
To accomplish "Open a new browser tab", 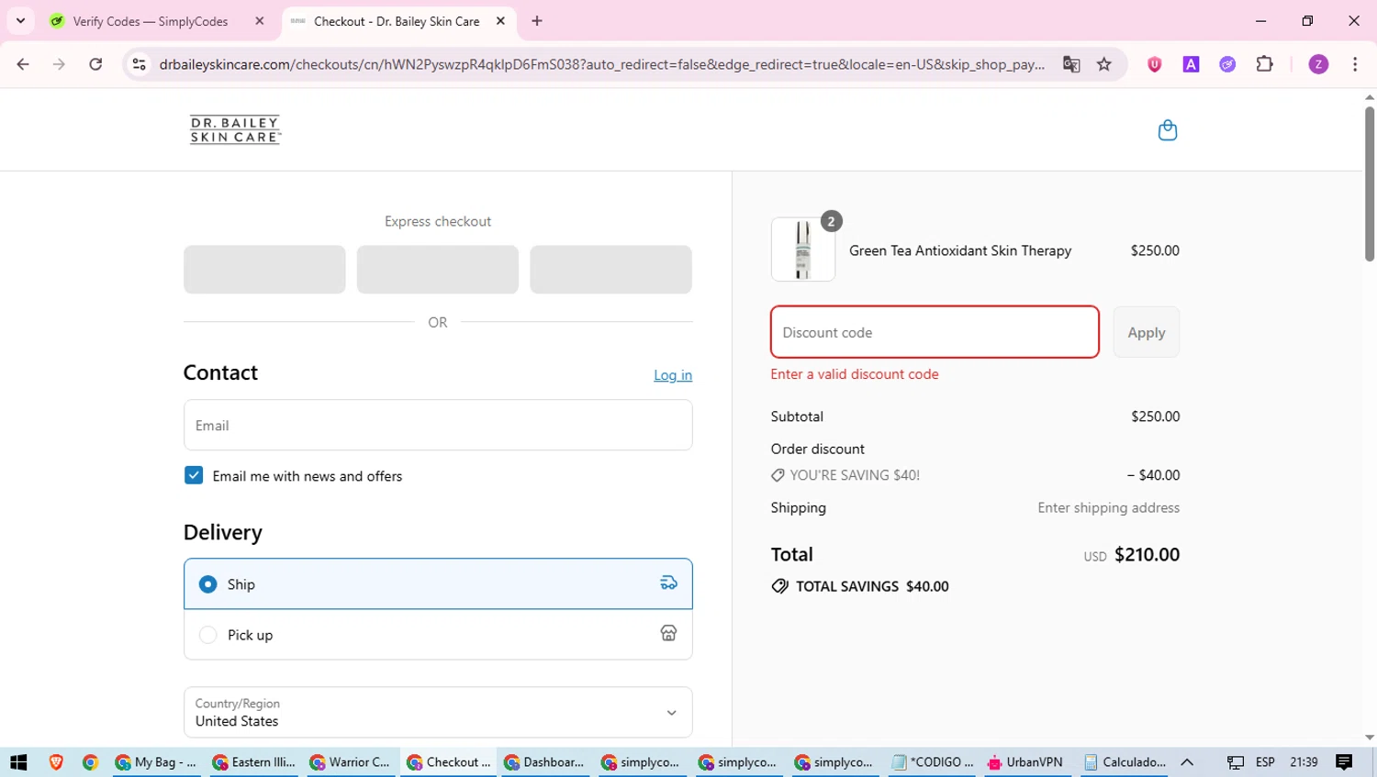I will [x=537, y=21].
